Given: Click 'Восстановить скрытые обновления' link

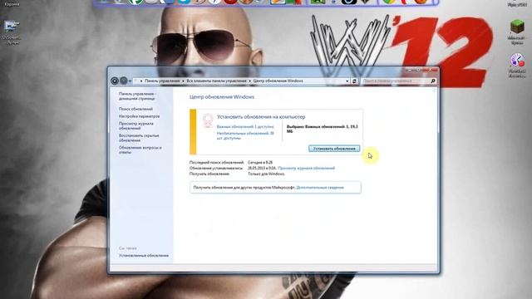Looking at the screenshot, I should pos(139,138).
